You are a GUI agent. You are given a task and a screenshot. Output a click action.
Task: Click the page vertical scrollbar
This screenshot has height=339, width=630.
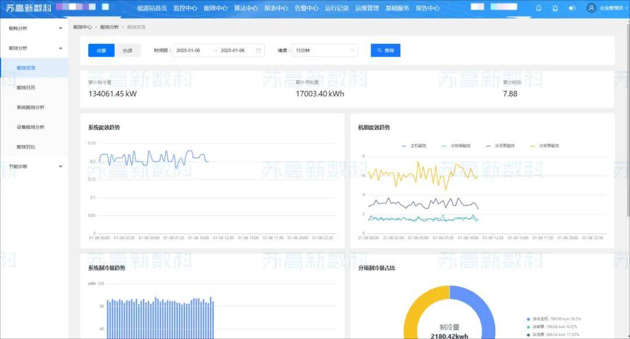click(628, 121)
